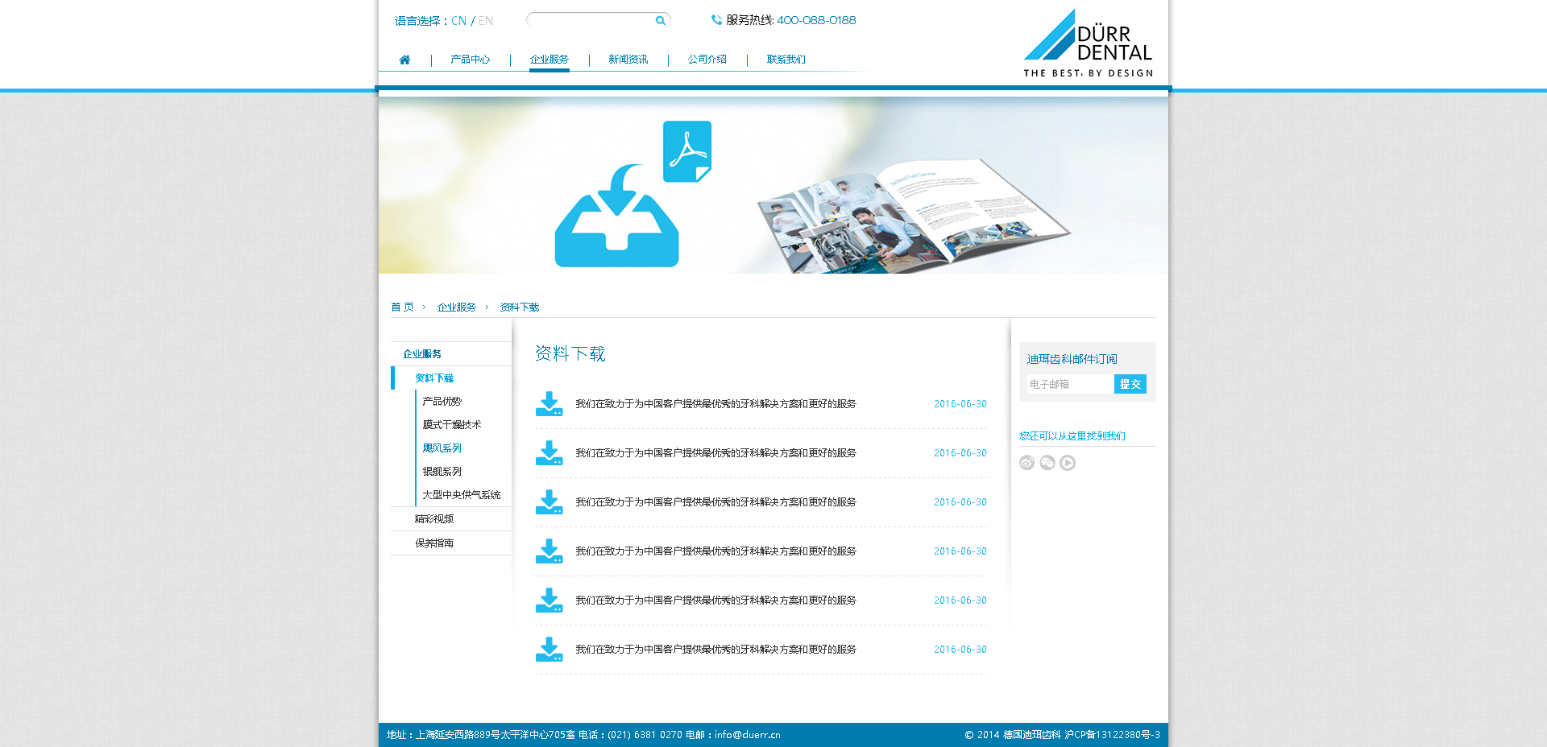Switch language to EN

tap(485, 21)
